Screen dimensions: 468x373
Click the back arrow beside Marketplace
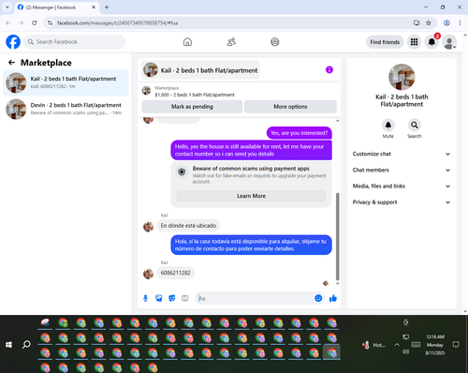11,63
